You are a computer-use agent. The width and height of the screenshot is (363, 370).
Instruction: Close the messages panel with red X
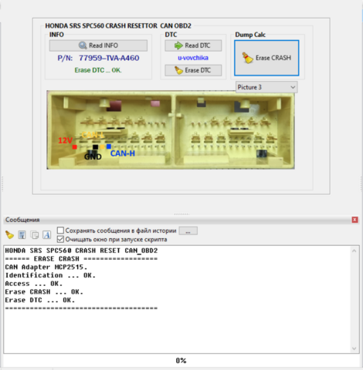355,220
